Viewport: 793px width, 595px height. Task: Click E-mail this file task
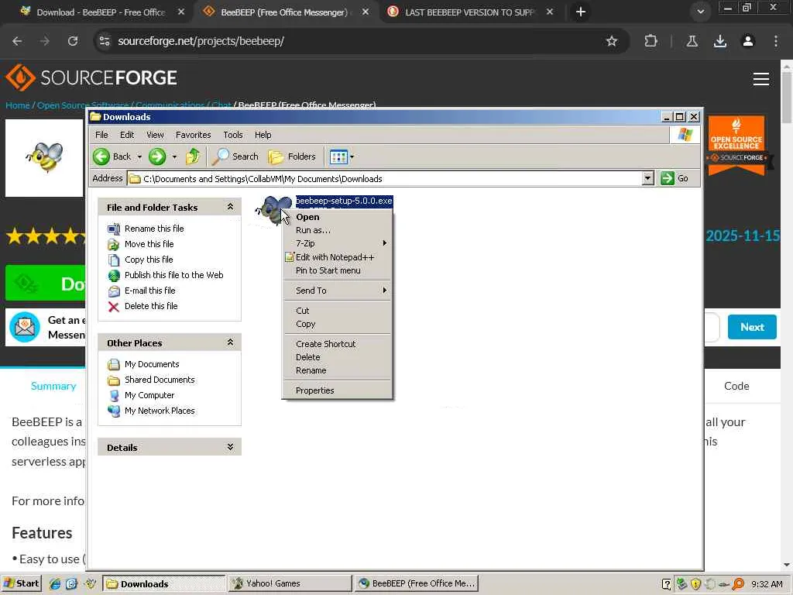click(x=149, y=291)
